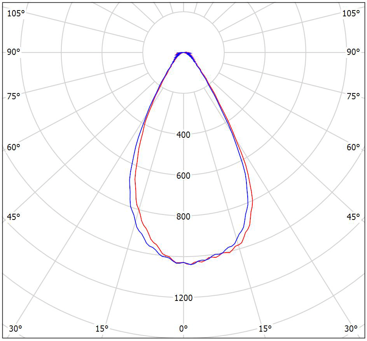Select the left-hand 15° angle label
The image size is (367, 341).
[102, 329]
